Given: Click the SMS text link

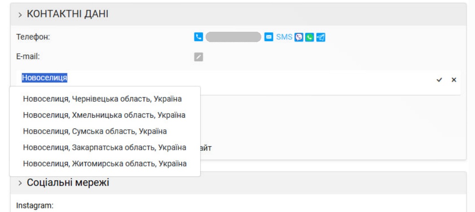Looking at the screenshot, I should 284,37.
